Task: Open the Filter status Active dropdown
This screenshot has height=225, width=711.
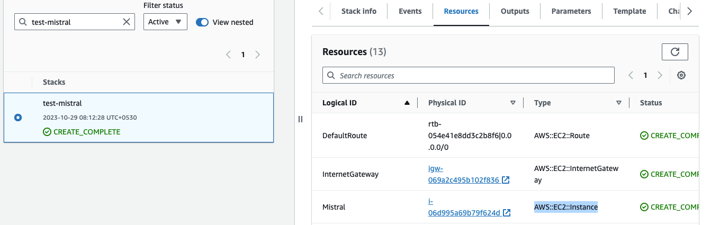Action: coord(165,22)
